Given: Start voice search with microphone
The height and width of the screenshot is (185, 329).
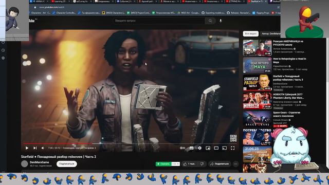Looking at the screenshot, I should 221,21.
